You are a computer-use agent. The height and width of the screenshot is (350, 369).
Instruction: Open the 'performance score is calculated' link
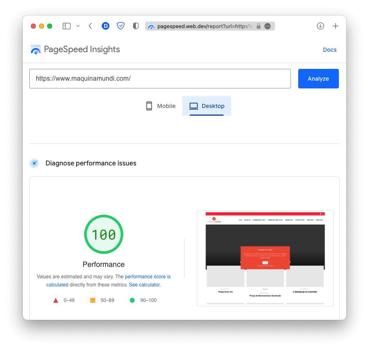148,277
